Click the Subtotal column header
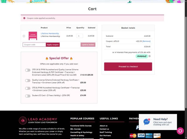187x139 pixels. [91, 28]
